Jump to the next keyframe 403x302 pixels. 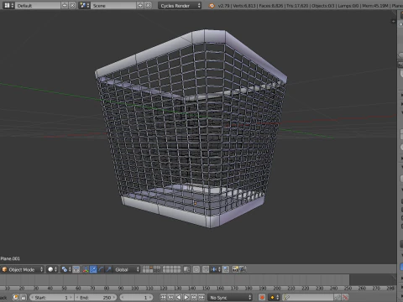tap(194, 297)
